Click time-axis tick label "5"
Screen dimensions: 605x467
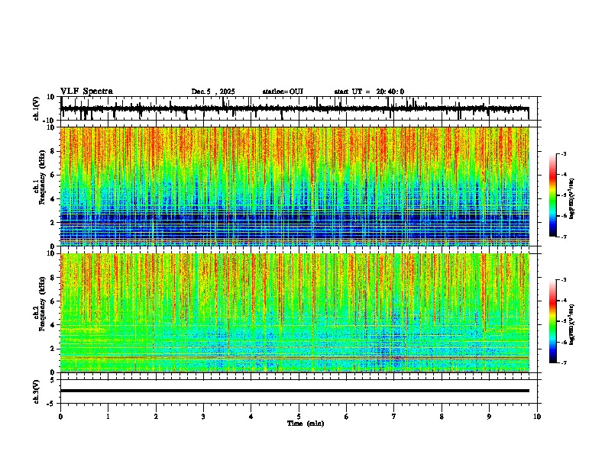299,417
